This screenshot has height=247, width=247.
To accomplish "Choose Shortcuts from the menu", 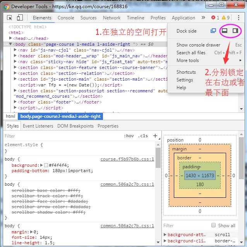I will click(186, 72).
